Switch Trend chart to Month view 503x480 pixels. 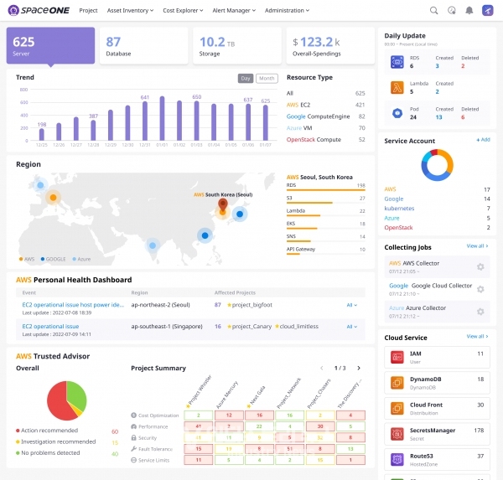click(267, 78)
